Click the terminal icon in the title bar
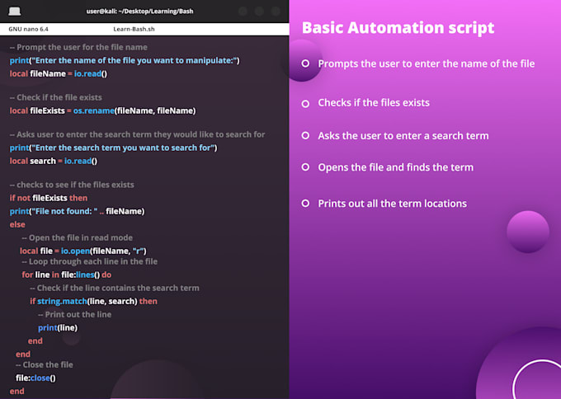Screen dimensions: 561x399 (x=15, y=11)
